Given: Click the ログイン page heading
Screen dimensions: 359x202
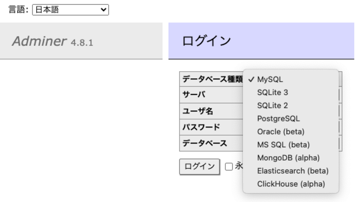Looking at the screenshot, I should pyautogui.click(x=206, y=41).
